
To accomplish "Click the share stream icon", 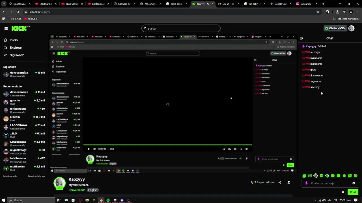I will point(280,182).
